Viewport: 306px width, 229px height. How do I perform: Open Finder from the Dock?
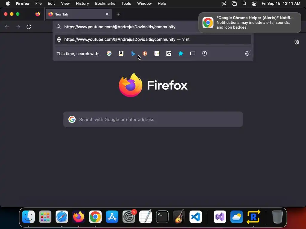tap(28, 217)
